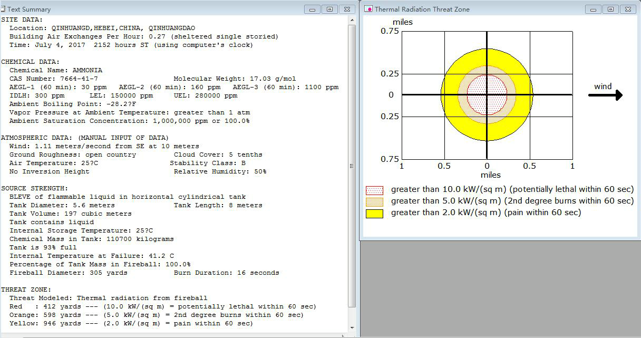
Task: Click the 'CAS Number: 7664-41-7' text
Action: point(54,79)
